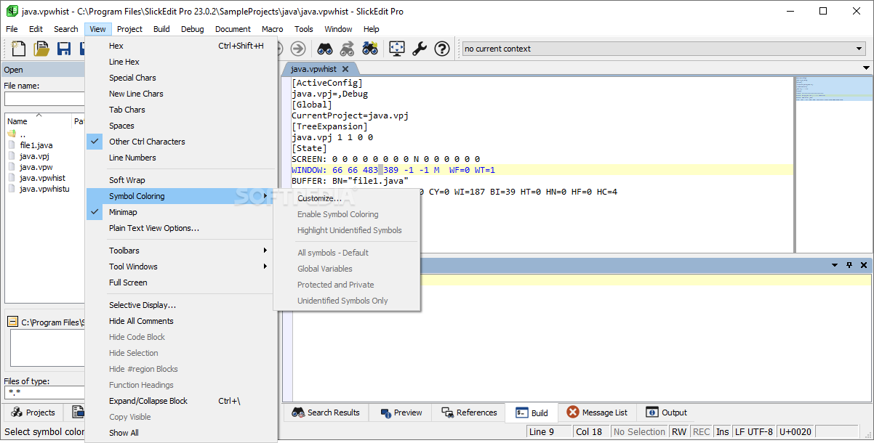This screenshot has height=443, width=874.
Task: Pin the bottom tool window
Action: pos(849,265)
